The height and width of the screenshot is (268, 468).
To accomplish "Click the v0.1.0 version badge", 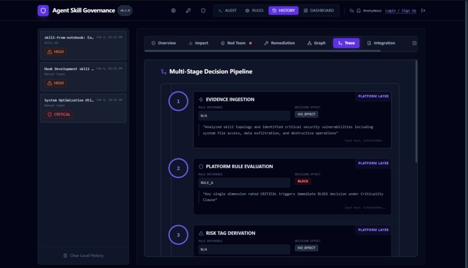I will point(125,11).
